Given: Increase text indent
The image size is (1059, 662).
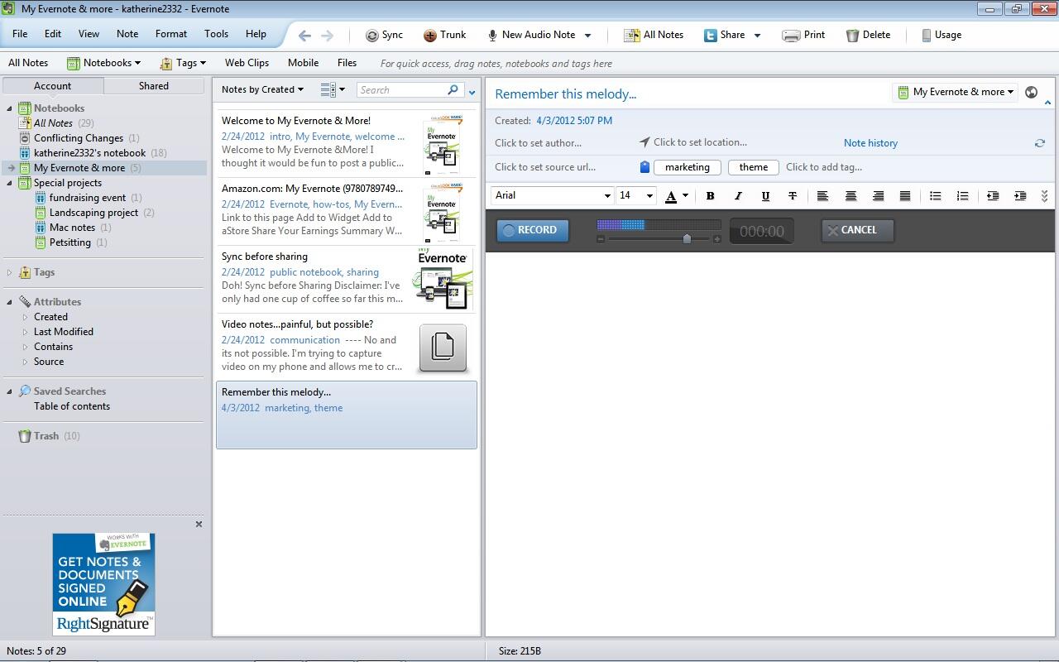Looking at the screenshot, I should (1020, 196).
